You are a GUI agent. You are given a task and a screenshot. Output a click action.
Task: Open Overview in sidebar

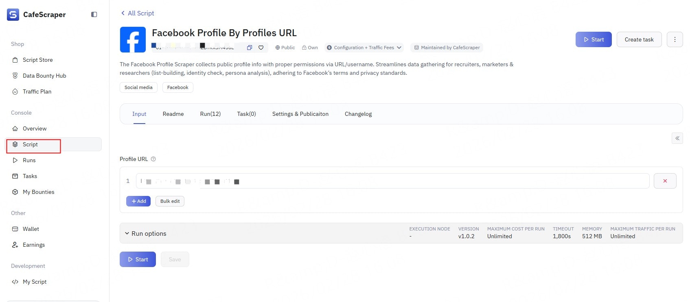pyautogui.click(x=54, y=128)
